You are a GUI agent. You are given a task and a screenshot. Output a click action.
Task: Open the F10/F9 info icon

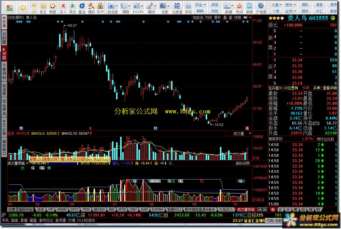click(x=136, y=6)
